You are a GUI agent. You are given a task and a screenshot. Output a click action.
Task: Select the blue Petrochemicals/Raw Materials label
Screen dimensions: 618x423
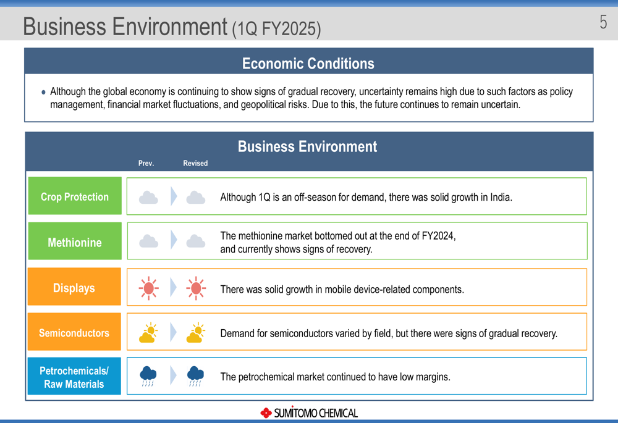[74, 377]
